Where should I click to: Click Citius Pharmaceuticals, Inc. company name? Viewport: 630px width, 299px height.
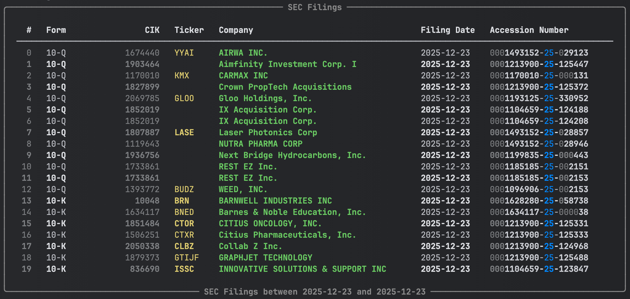point(287,235)
